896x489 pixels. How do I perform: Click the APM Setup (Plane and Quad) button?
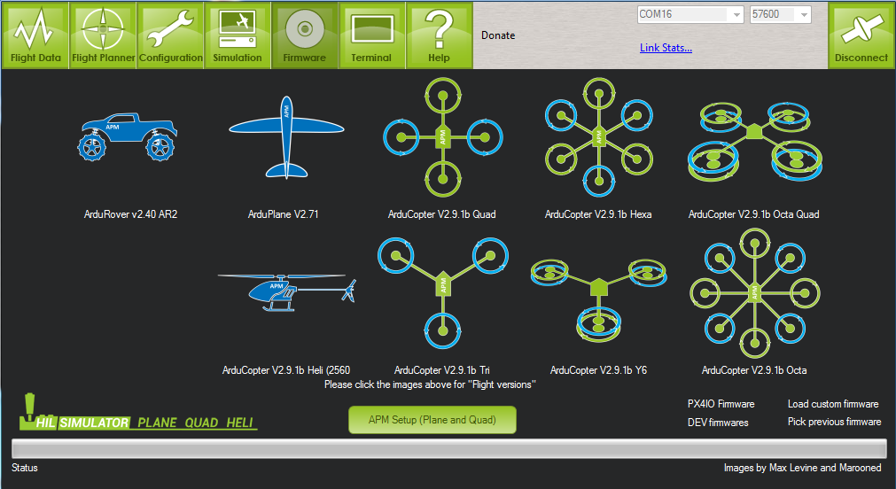point(432,420)
